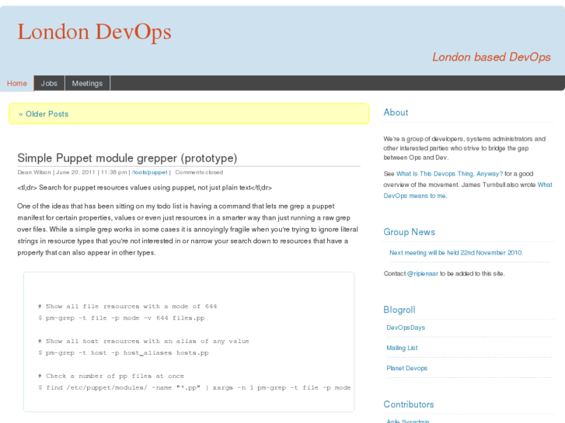This screenshot has height=423, width=565.
Task: Open the Simple Puppet module grepper post title
Action: point(127,158)
